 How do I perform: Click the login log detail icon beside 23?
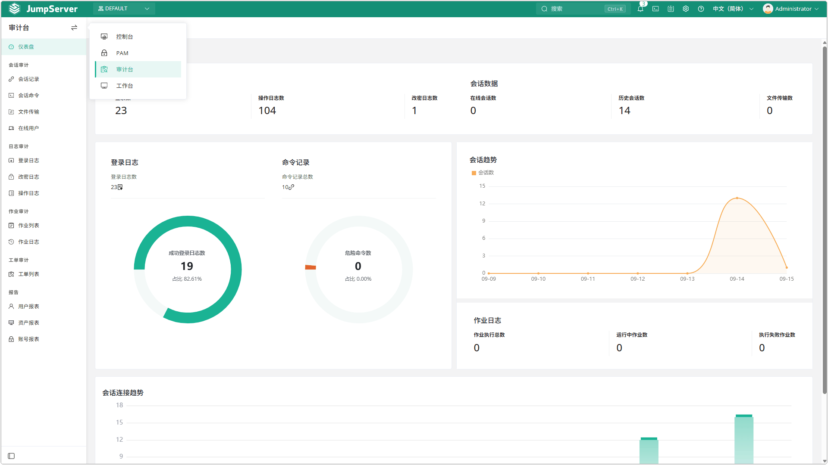120,187
